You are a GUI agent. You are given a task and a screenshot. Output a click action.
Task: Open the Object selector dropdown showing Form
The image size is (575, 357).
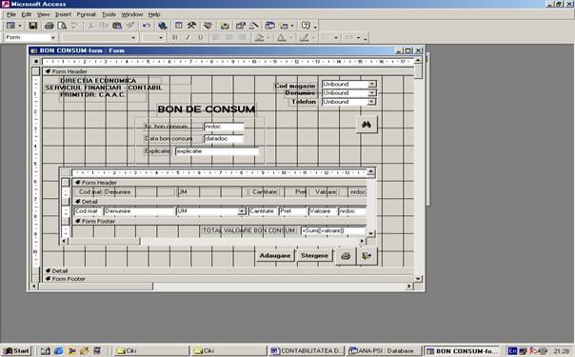53,37
